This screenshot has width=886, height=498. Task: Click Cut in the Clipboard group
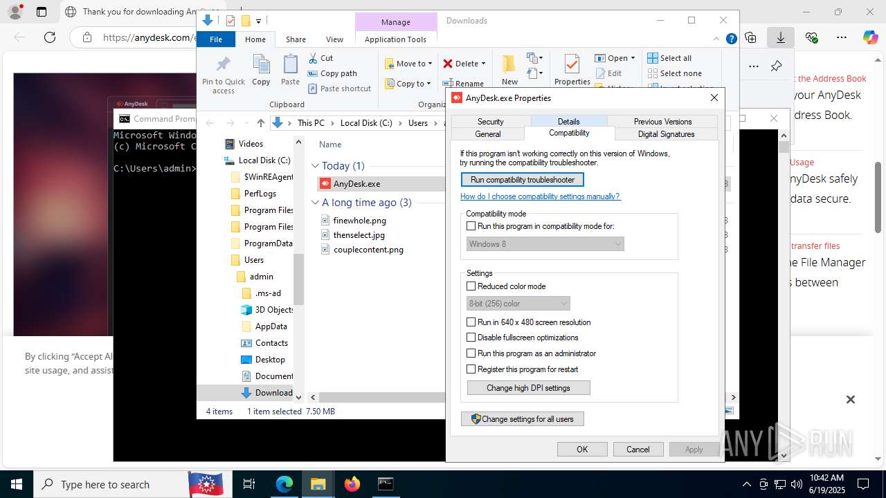point(320,58)
